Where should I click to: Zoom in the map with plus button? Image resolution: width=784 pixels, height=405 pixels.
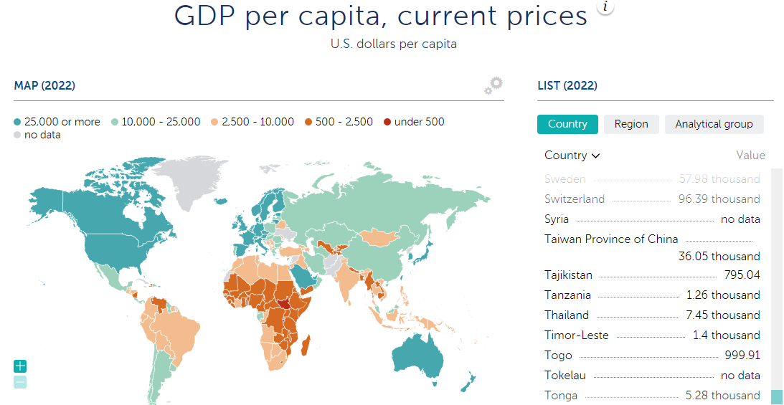point(20,366)
